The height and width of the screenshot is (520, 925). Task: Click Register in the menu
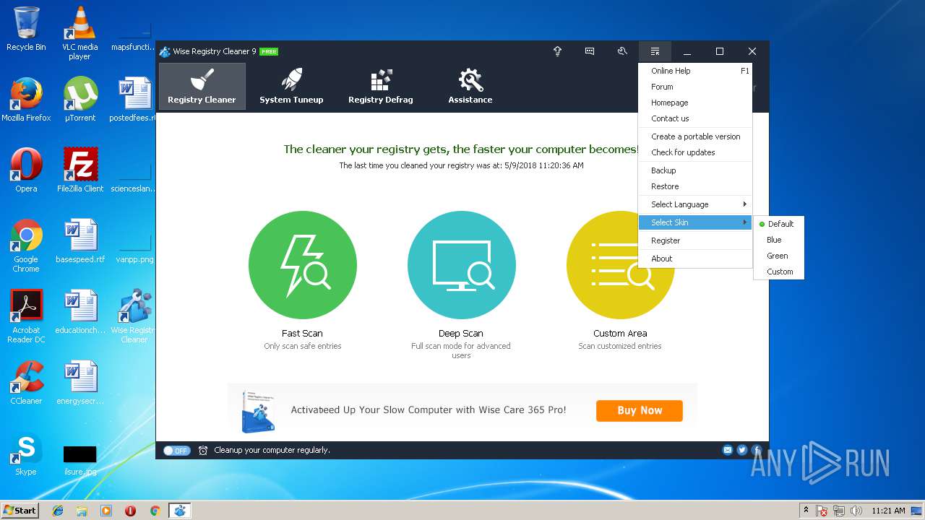point(695,240)
